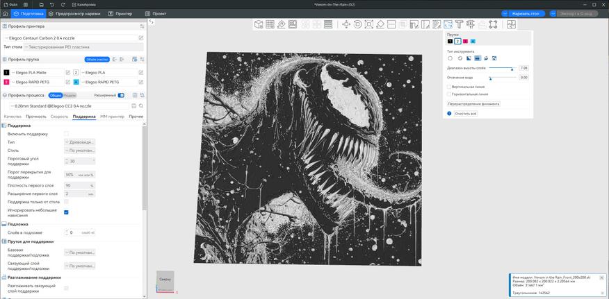Click the Auto-orient toolbar icon
This screenshot has height=299, width=609.
pyautogui.click(x=282, y=25)
